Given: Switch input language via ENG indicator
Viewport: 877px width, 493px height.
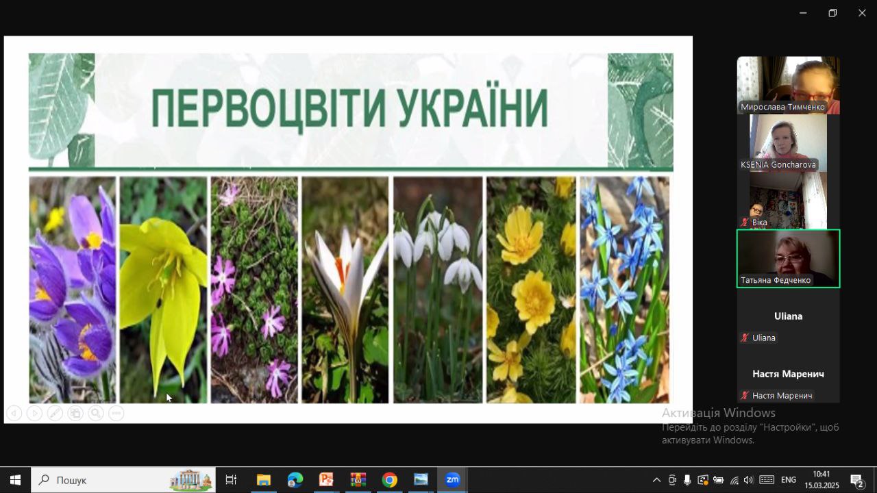Looking at the screenshot, I should (789, 480).
